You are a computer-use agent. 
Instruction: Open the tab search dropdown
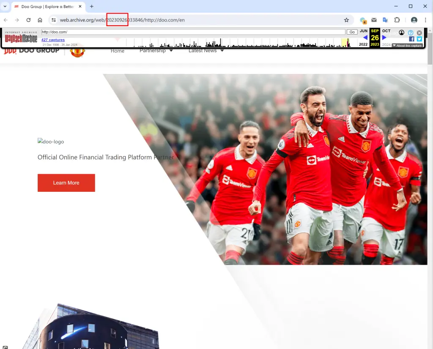[x=5, y=6]
